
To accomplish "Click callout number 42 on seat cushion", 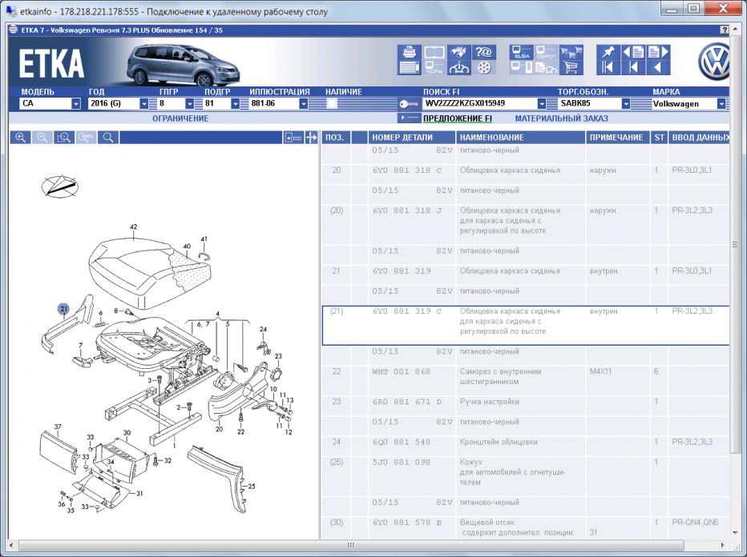I will coord(133,227).
